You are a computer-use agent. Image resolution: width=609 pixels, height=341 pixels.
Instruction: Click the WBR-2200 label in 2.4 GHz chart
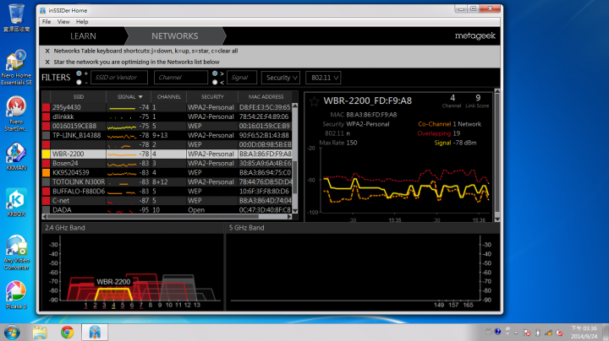tap(113, 282)
